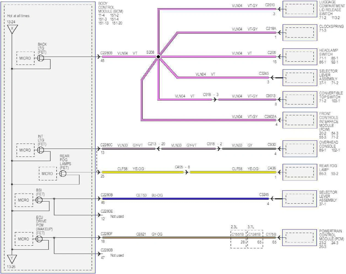
Task: Click the Y triangle connector symbol above 13-26
Action: point(12,259)
